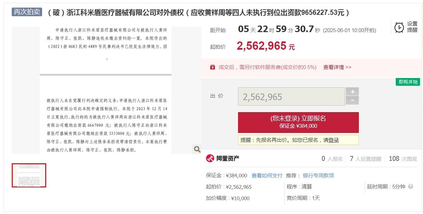Click 保证金 ¥384,000 in details list
The image size is (423, 214).
pyautogui.click(x=227, y=176)
